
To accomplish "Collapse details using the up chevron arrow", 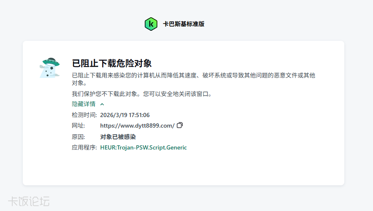I will tap(102, 104).
